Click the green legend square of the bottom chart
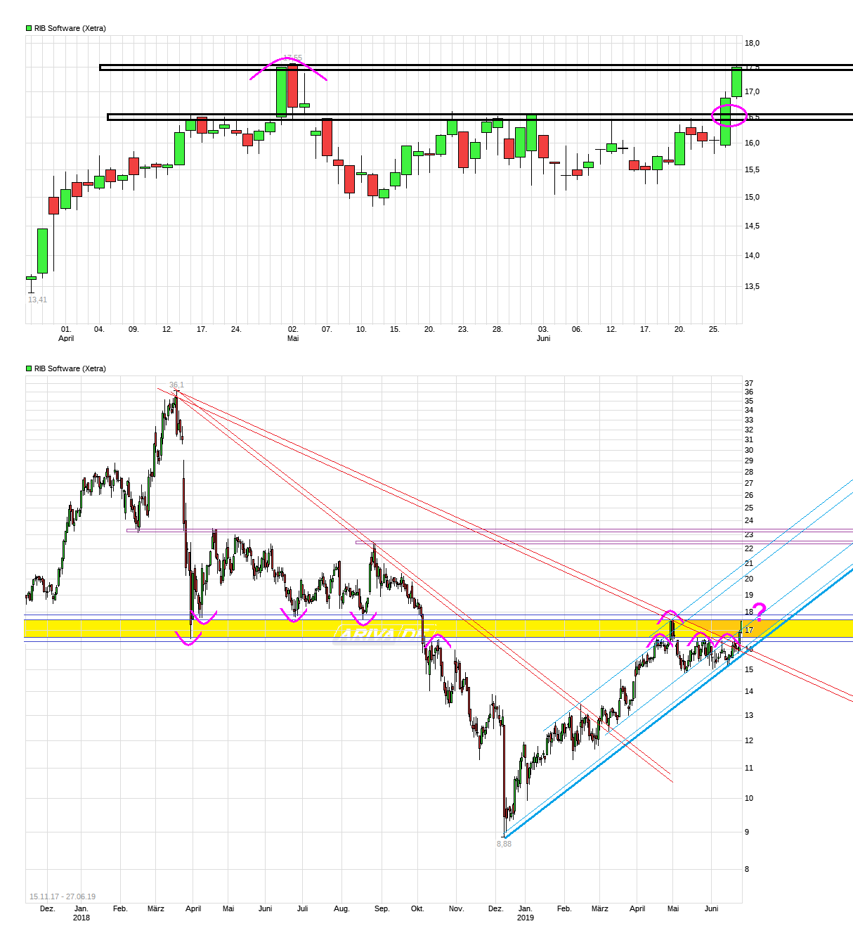Screen dimensions: 853x945 click(29, 368)
